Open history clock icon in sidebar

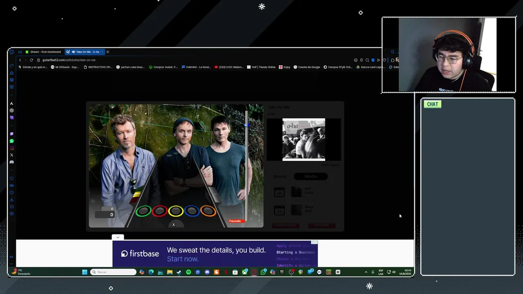pyautogui.click(x=11, y=192)
